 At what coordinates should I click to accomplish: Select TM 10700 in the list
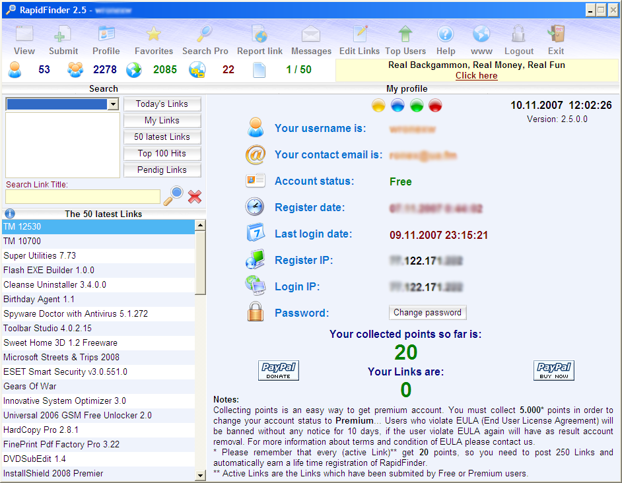pyautogui.click(x=98, y=241)
